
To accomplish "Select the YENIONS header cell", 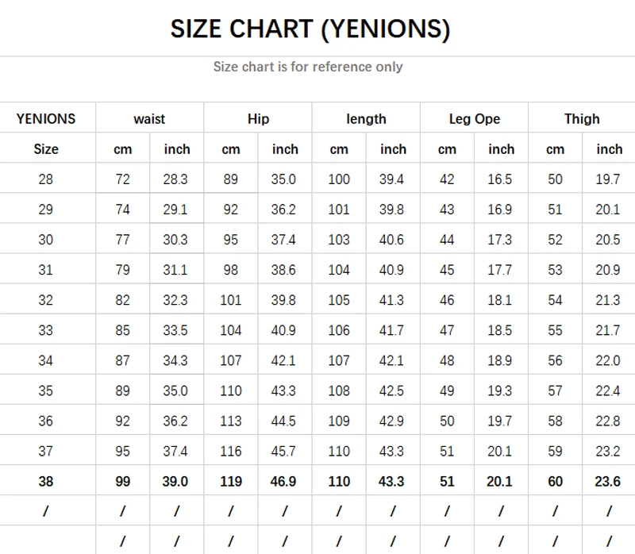I will 46,119.
